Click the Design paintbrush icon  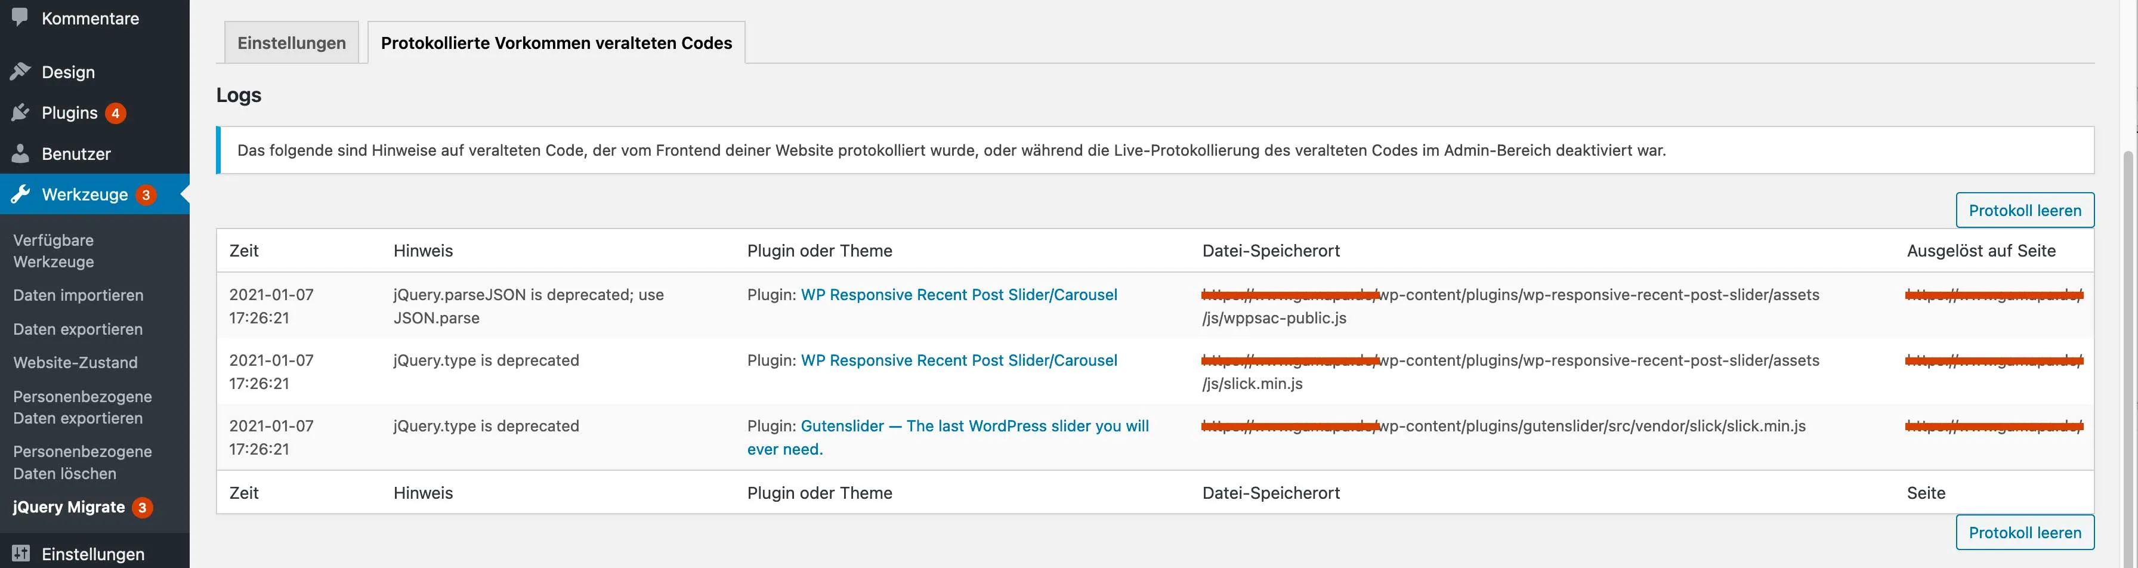click(20, 72)
